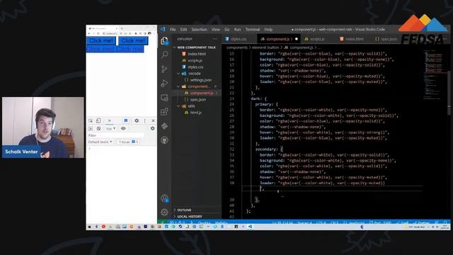Click the 'secondary: {' line in code

269,149
